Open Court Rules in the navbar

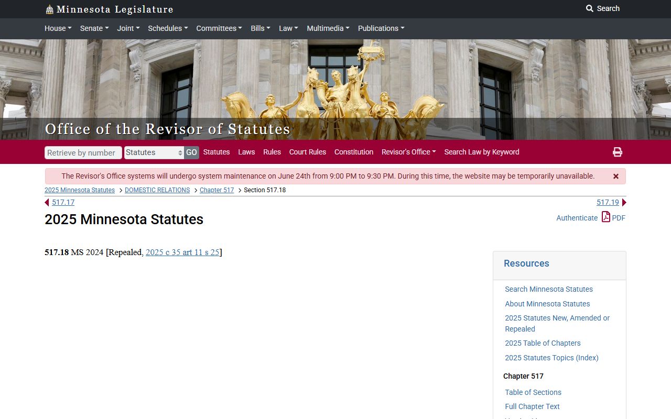click(x=308, y=152)
